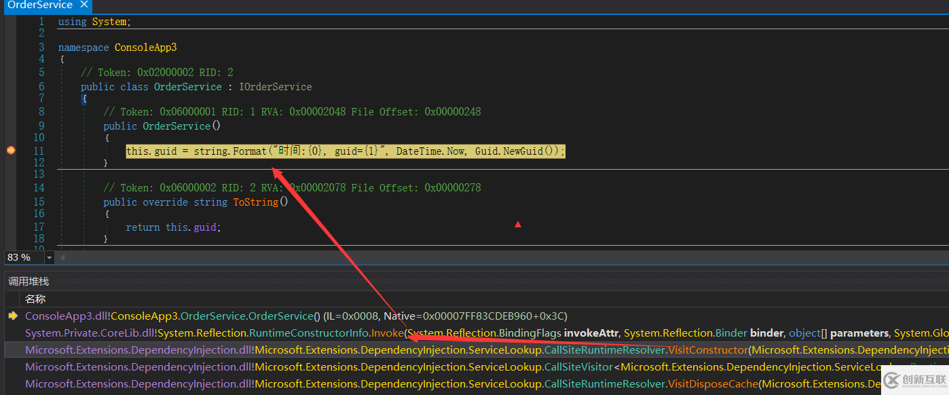Select the RuntimeConstructorInfo.Invoke stack frame
The width and height of the screenshot is (949, 395).
point(486,333)
